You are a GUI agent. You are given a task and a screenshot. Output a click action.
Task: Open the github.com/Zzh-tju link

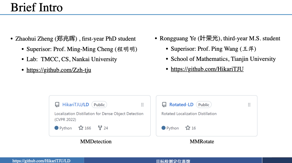tap(59, 70)
